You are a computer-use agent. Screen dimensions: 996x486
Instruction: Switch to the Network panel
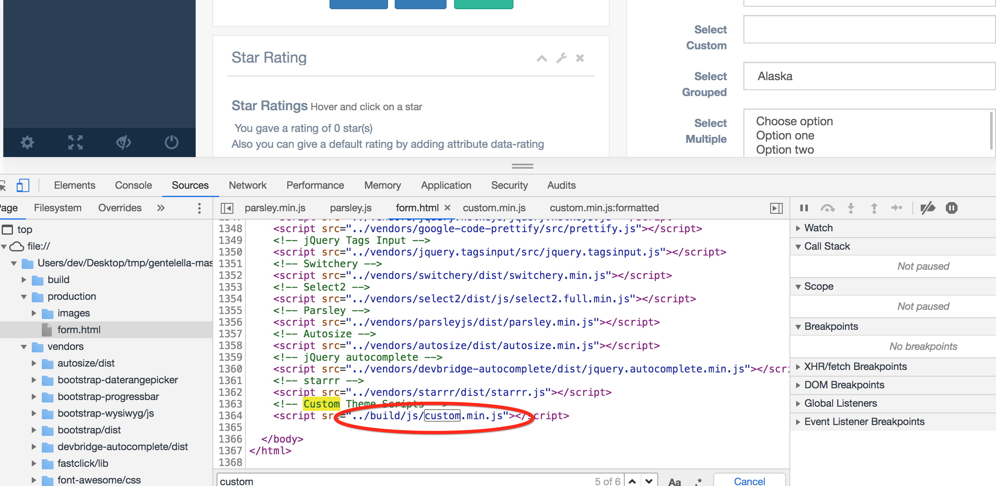click(x=248, y=185)
